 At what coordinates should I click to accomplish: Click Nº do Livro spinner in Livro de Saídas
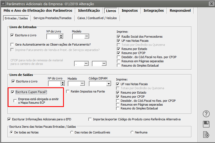pyautogui.click(x=63, y=84)
